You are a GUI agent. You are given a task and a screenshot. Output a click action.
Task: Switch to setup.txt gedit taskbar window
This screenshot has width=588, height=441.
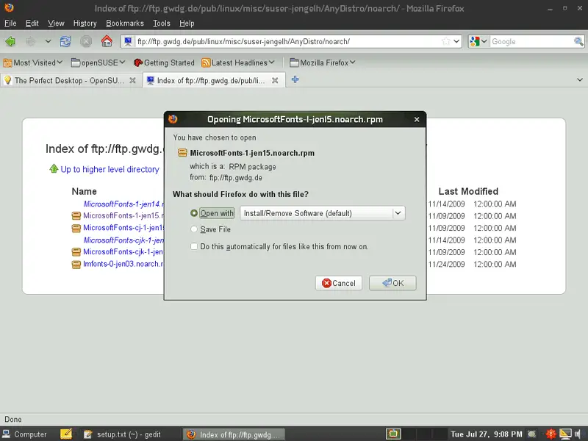coord(128,434)
